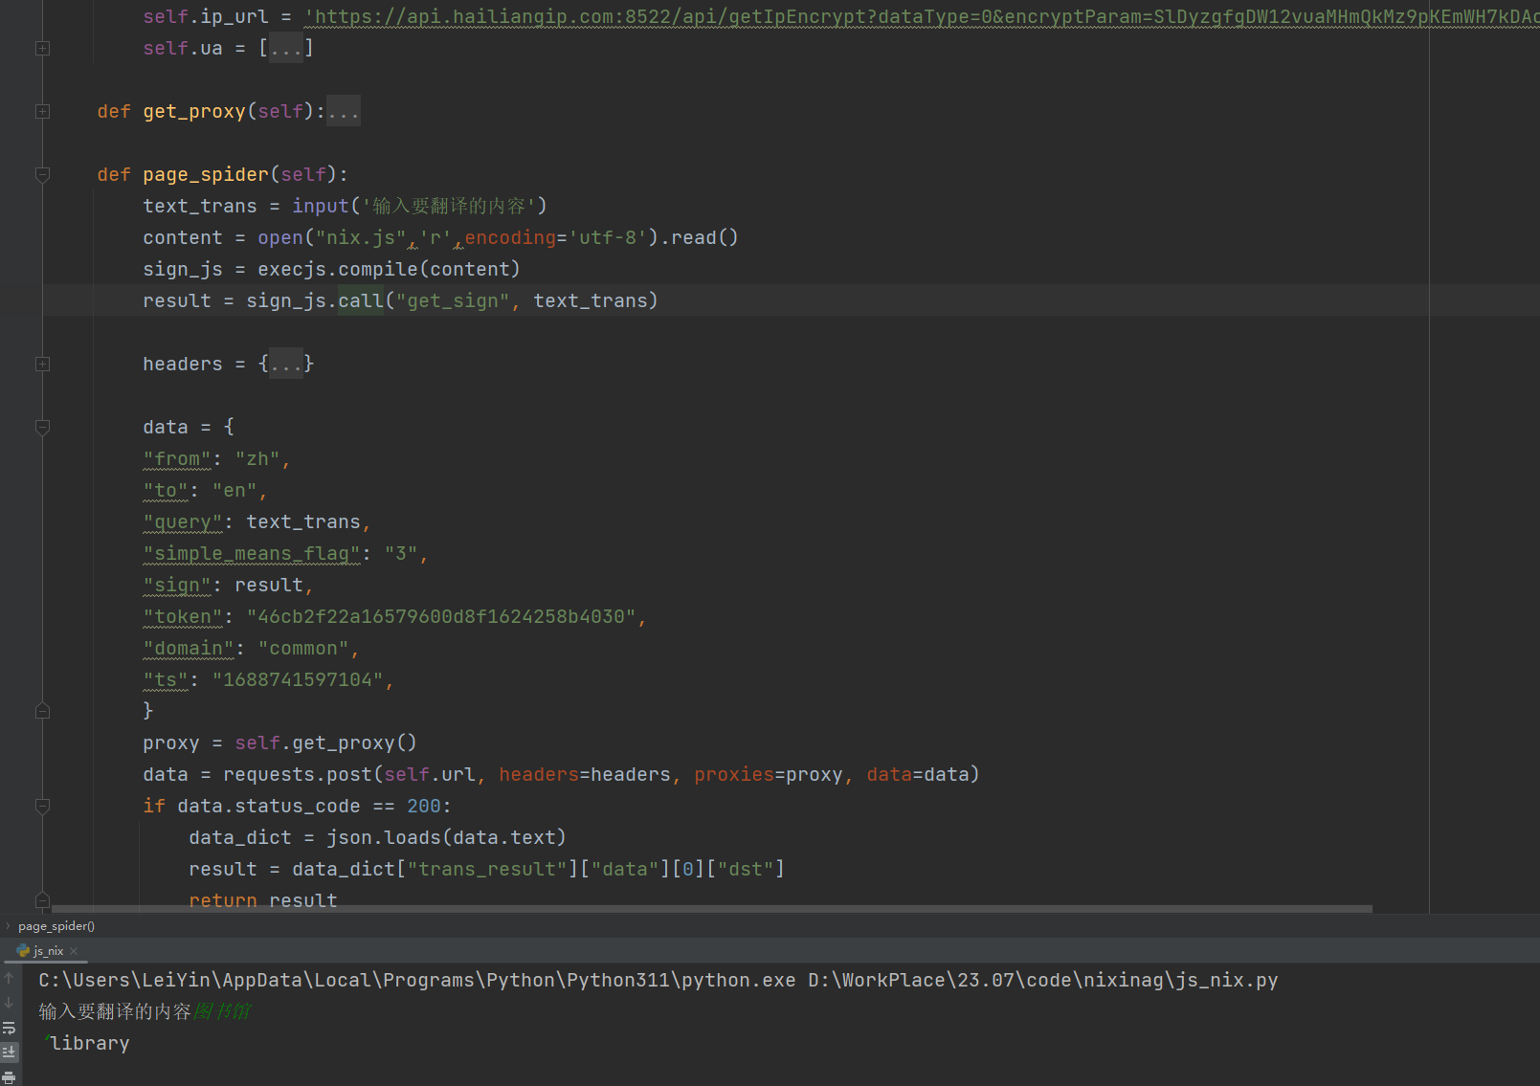Toggle scroll to end of console
1540x1086 pixels.
click(9, 1053)
